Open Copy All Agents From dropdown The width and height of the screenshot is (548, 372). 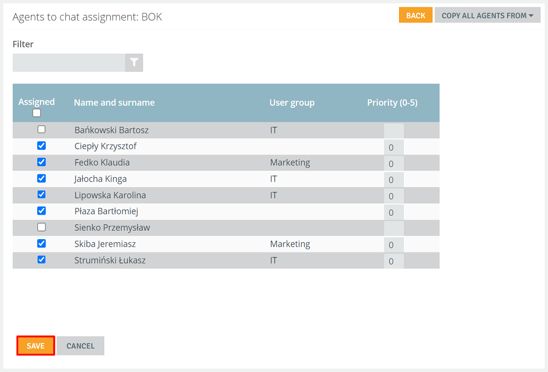pos(487,15)
